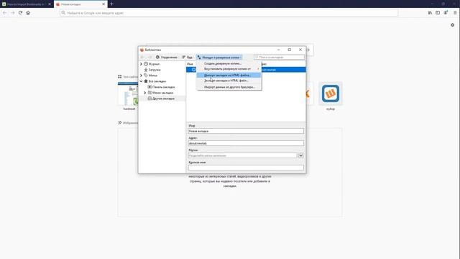Expand the 'Меню закладок' node

pyautogui.click(x=145, y=93)
